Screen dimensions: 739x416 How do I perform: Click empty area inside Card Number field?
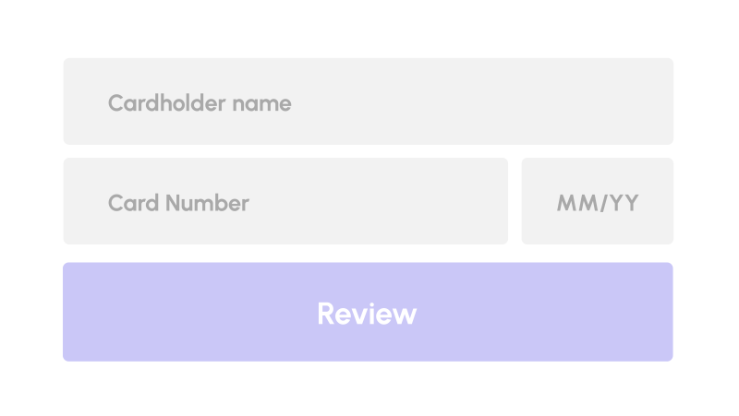[x=377, y=201]
